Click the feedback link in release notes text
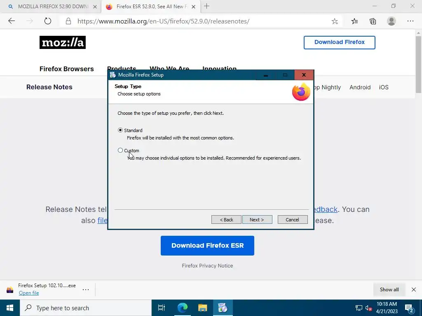Image resolution: width=422 pixels, height=316 pixels. click(326, 209)
